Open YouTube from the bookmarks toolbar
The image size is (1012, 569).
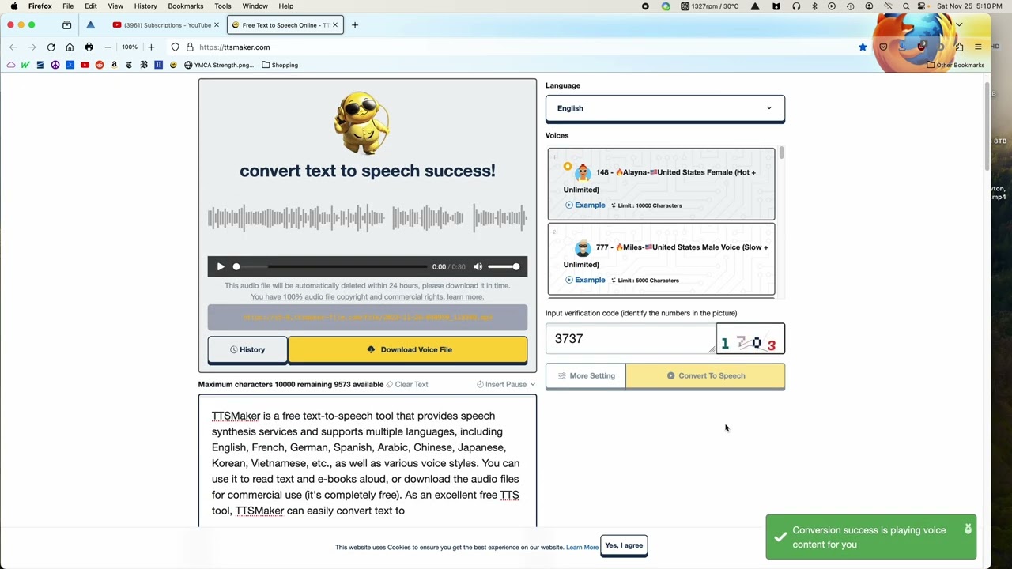pos(85,65)
